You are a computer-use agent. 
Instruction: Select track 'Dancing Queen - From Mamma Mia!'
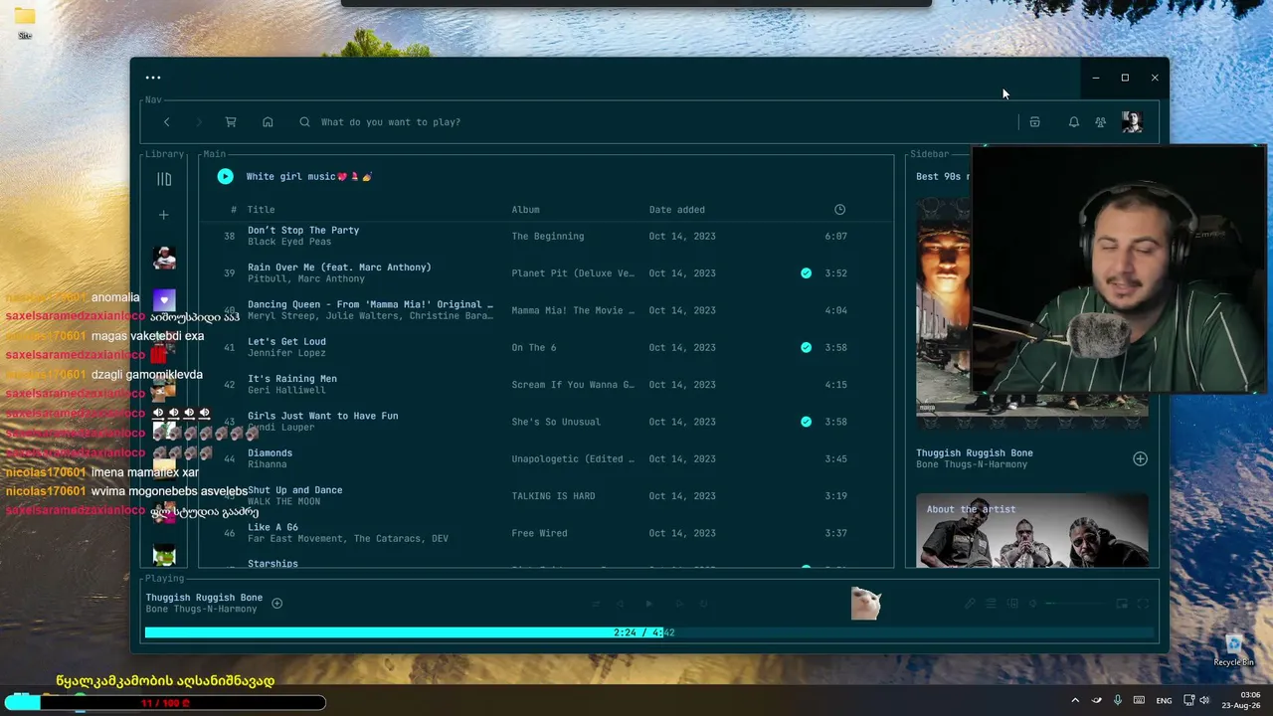tap(370, 304)
